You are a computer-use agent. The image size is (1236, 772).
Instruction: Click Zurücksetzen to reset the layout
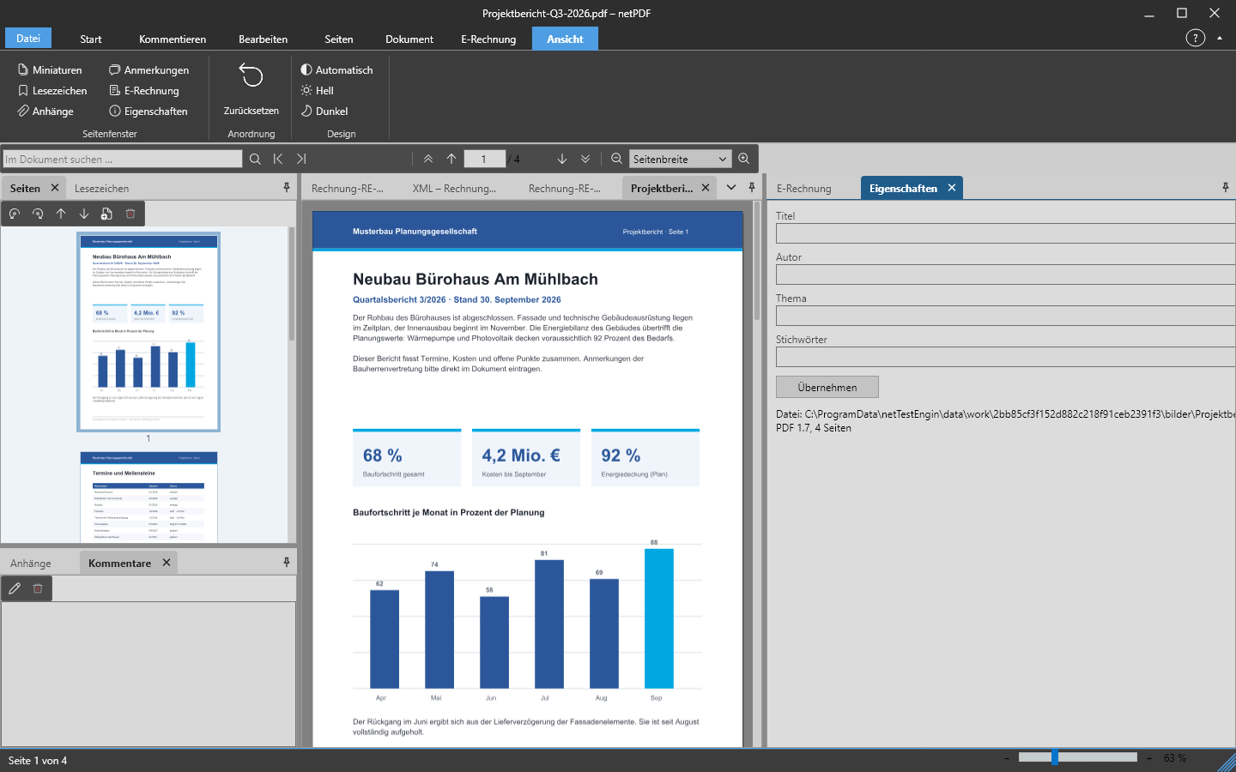251,88
